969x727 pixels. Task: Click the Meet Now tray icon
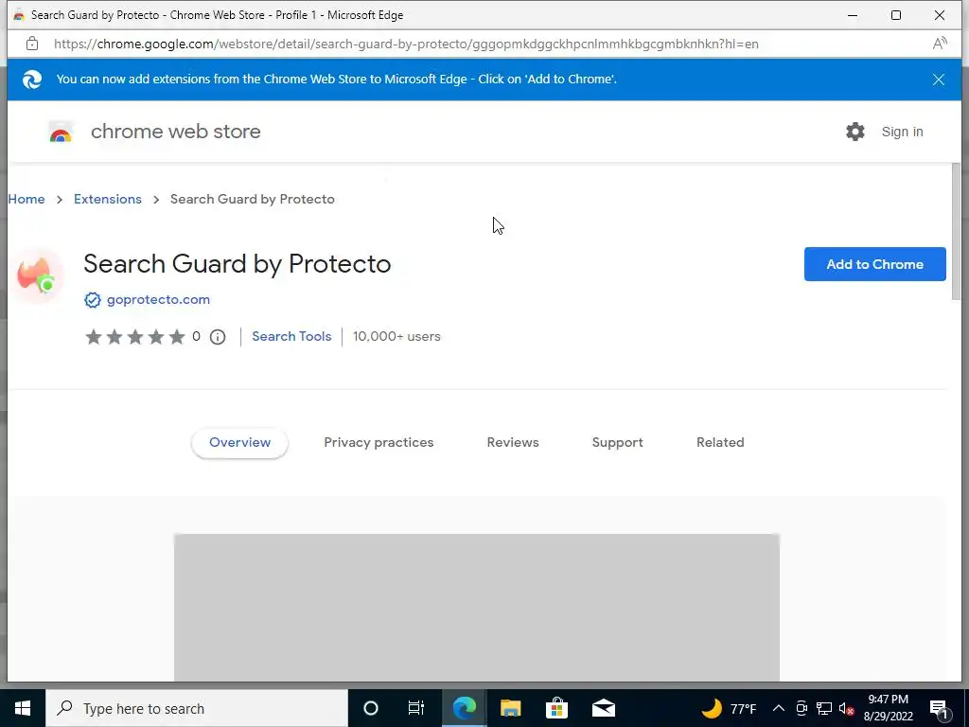(802, 708)
